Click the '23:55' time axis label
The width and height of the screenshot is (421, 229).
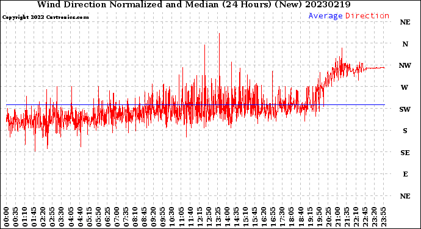(383, 217)
